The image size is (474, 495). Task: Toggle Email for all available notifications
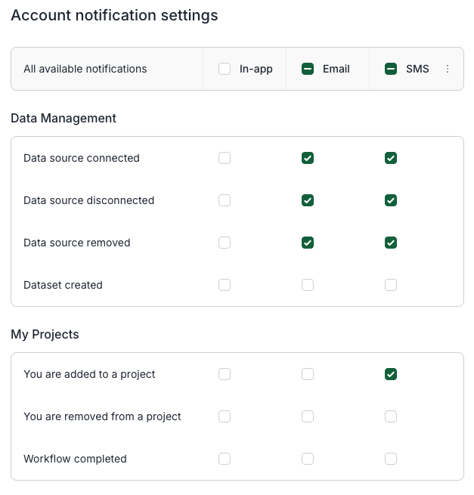pyautogui.click(x=308, y=69)
